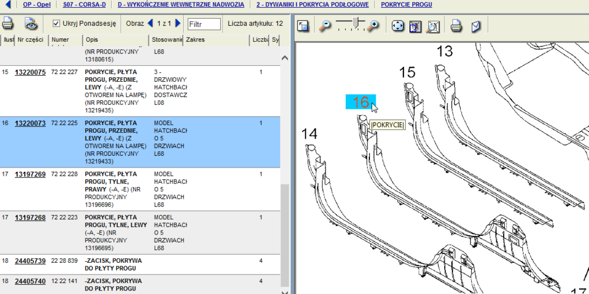Click the maximize illustration panel icon
The width and height of the screenshot is (589, 294).
(303, 26)
